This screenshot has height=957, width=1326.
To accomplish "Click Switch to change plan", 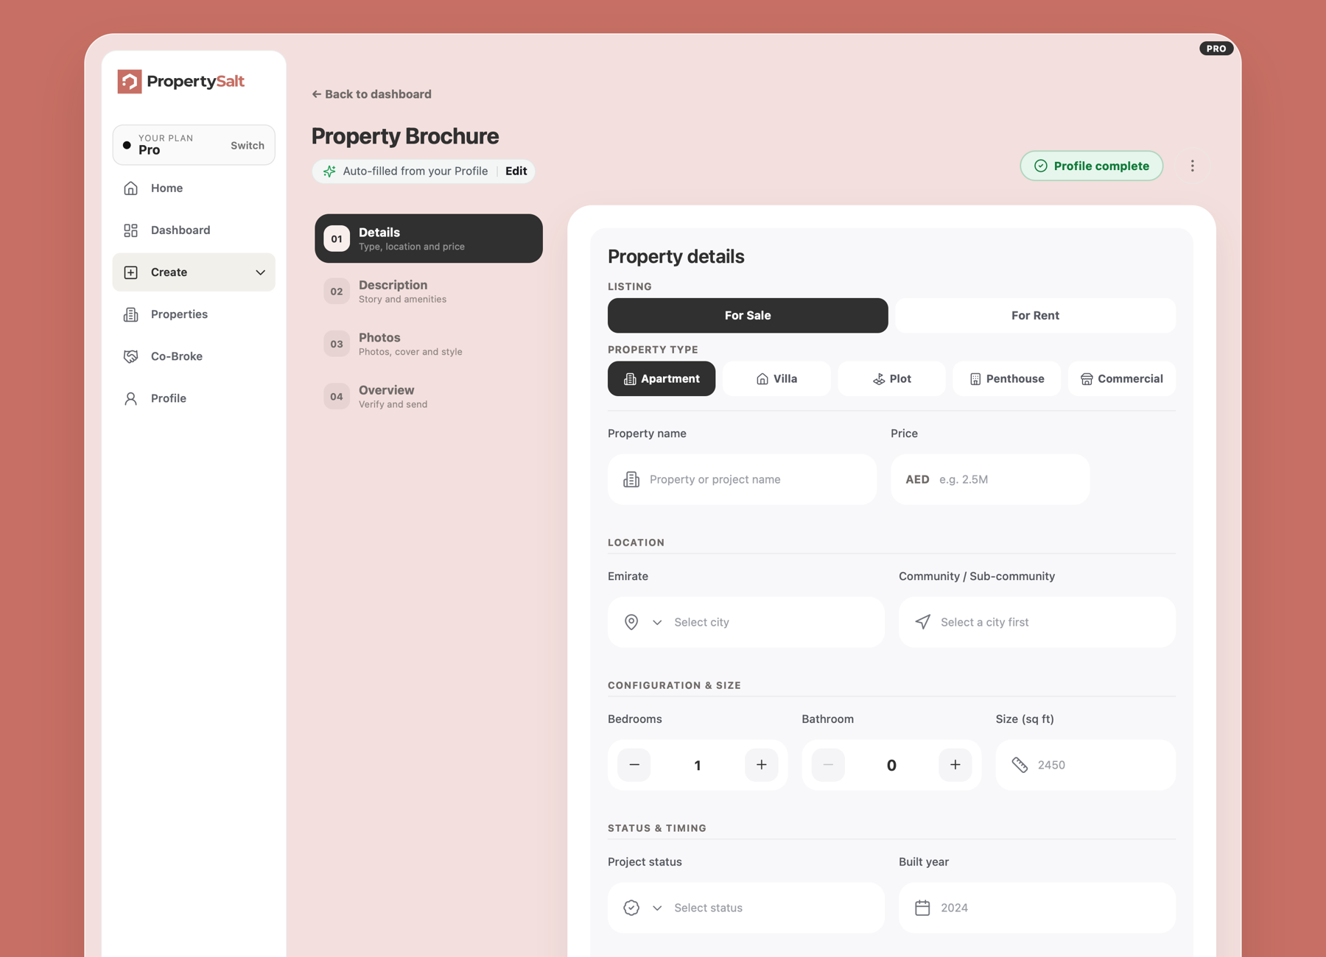I will (248, 146).
